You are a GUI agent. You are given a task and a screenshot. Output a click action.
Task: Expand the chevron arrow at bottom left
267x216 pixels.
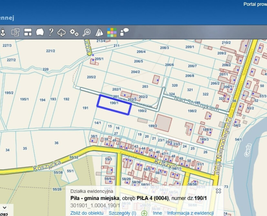5,208
